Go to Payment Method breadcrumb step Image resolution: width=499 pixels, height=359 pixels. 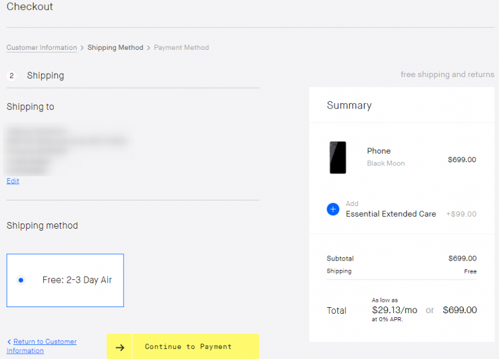point(182,47)
